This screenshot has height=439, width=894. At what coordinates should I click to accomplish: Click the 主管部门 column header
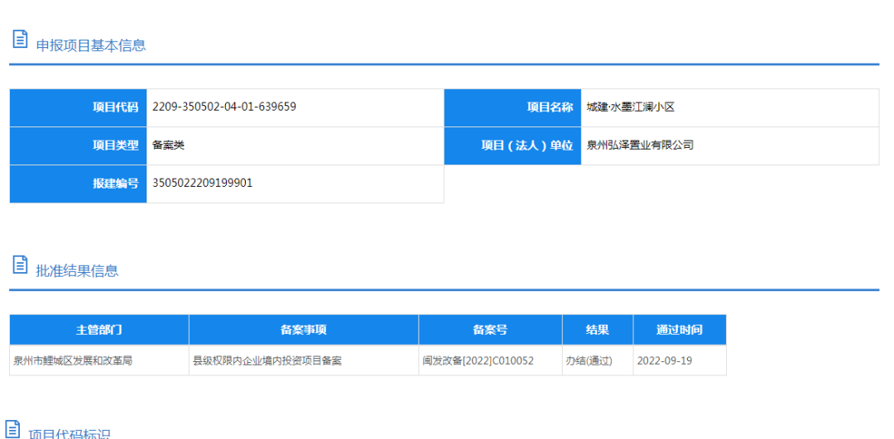99,330
